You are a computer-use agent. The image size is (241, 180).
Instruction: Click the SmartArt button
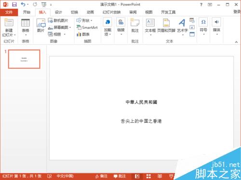87,27
